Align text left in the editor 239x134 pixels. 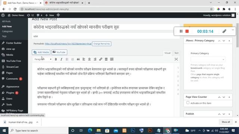[84, 59]
